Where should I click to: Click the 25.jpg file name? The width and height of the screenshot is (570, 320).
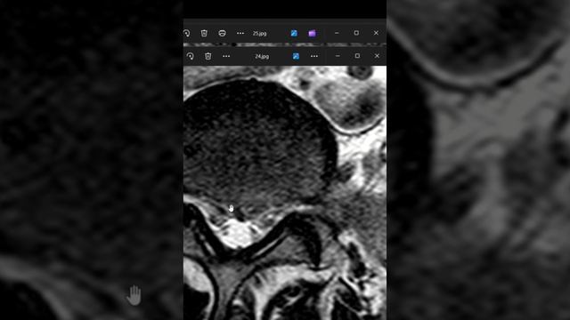259,34
